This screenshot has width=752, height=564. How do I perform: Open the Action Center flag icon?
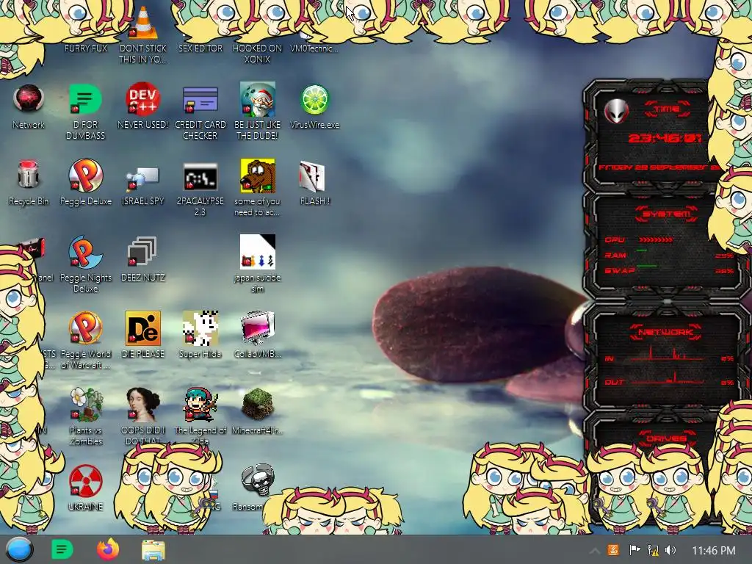[634, 550]
